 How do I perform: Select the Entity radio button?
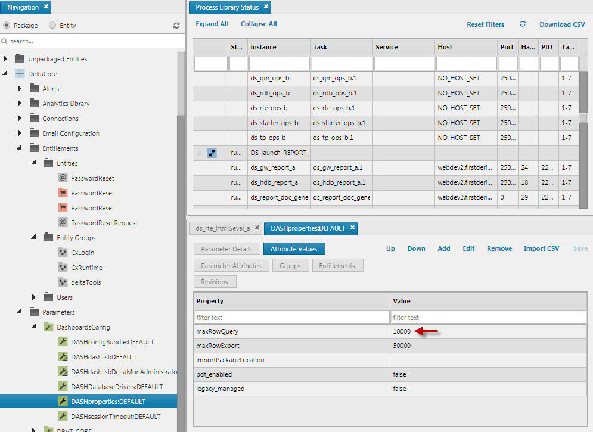[x=52, y=25]
